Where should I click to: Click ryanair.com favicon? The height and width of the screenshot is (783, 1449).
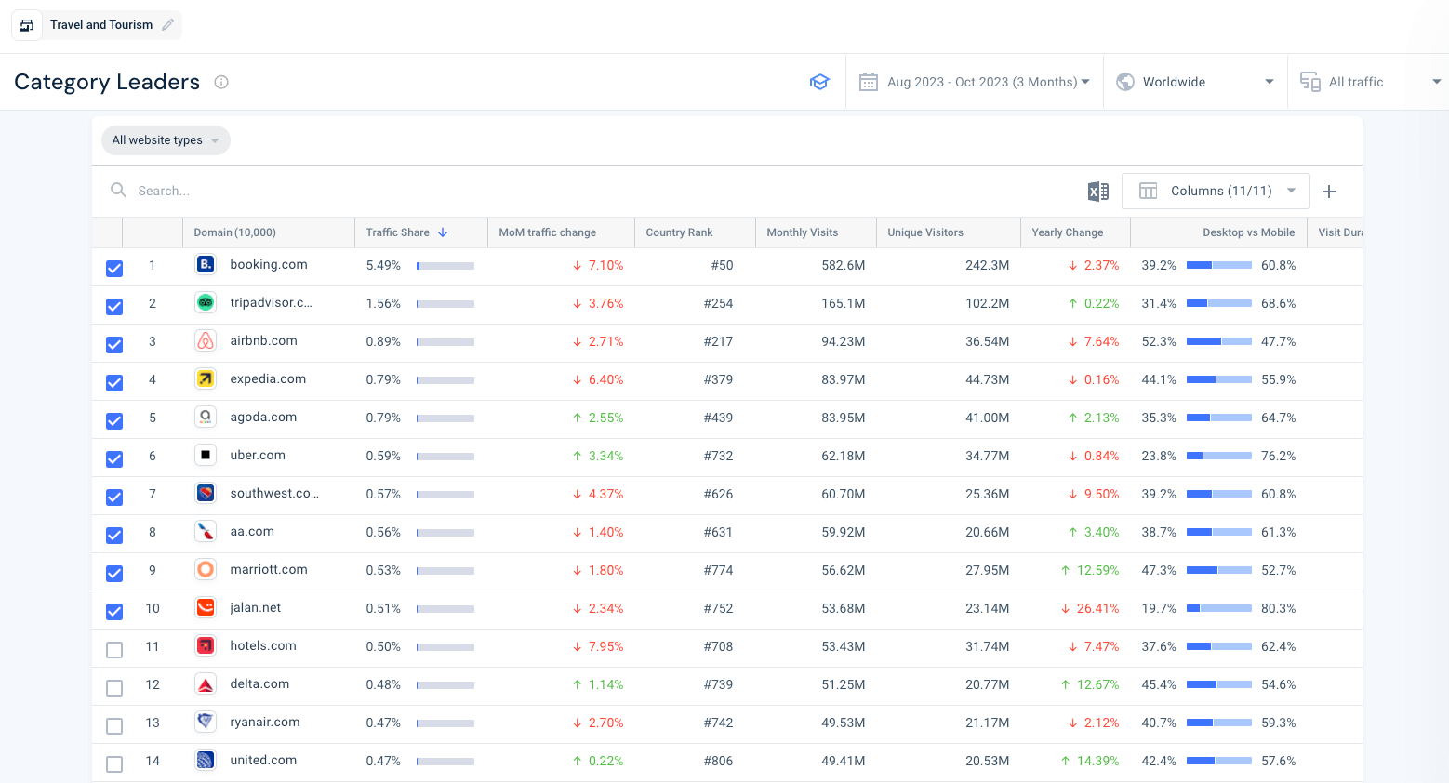click(x=206, y=723)
